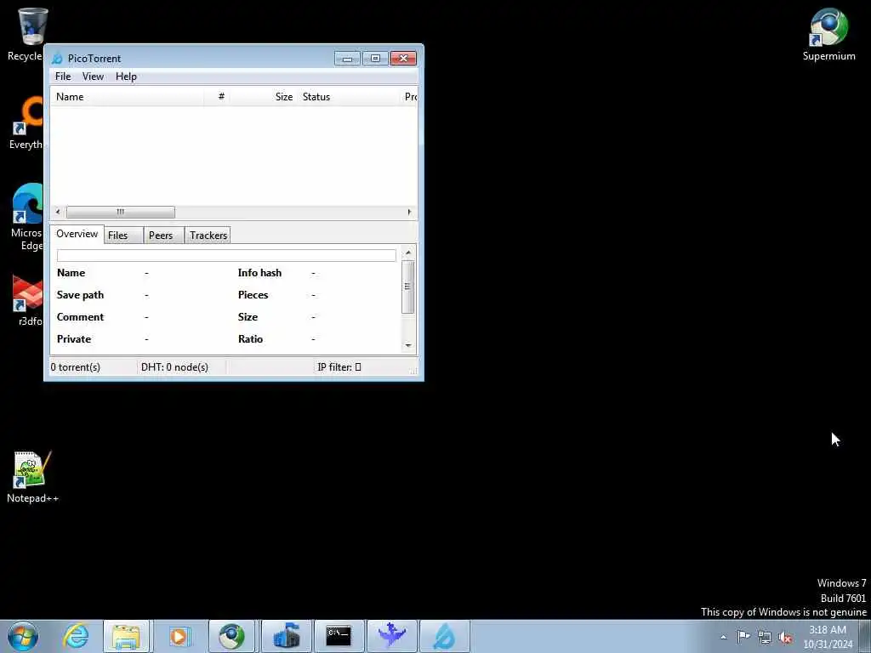Click the cut-off Progress column header
This screenshot has width=871, height=653.
[410, 97]
